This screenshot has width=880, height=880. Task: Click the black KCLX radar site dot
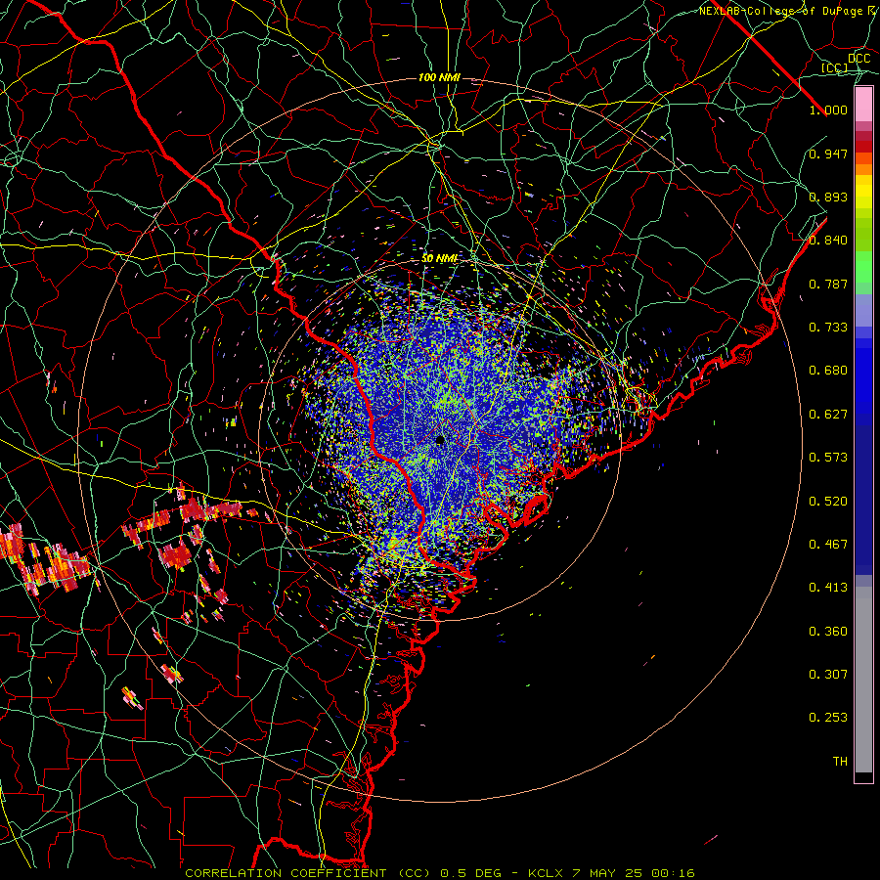(x=440, y=440)
